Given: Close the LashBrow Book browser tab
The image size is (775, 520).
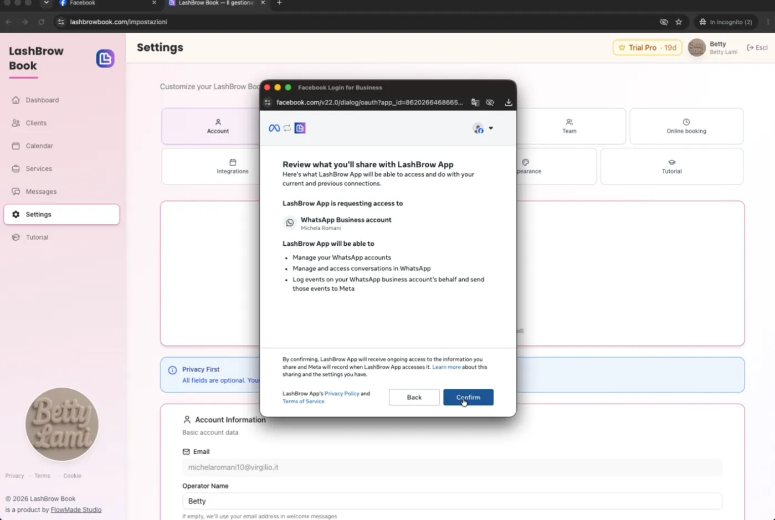Looking at the screenshot, I should pos(263,3).
